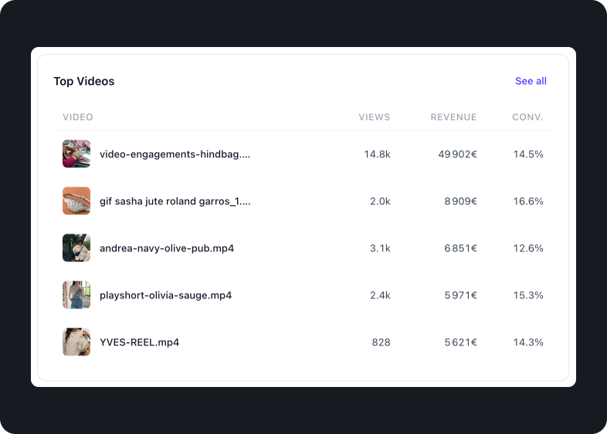This screenshot has height=434, width=607.
Task: Select video-engagements-hindbag file name
Action: [x=175, y=154]
